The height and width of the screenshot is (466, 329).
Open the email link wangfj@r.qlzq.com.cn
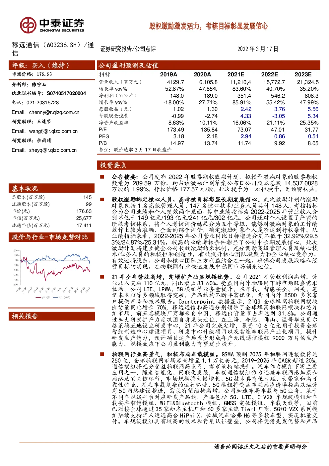point(53,131)
